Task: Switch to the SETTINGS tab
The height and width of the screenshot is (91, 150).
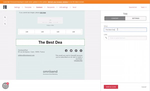Action: point(136,18)
